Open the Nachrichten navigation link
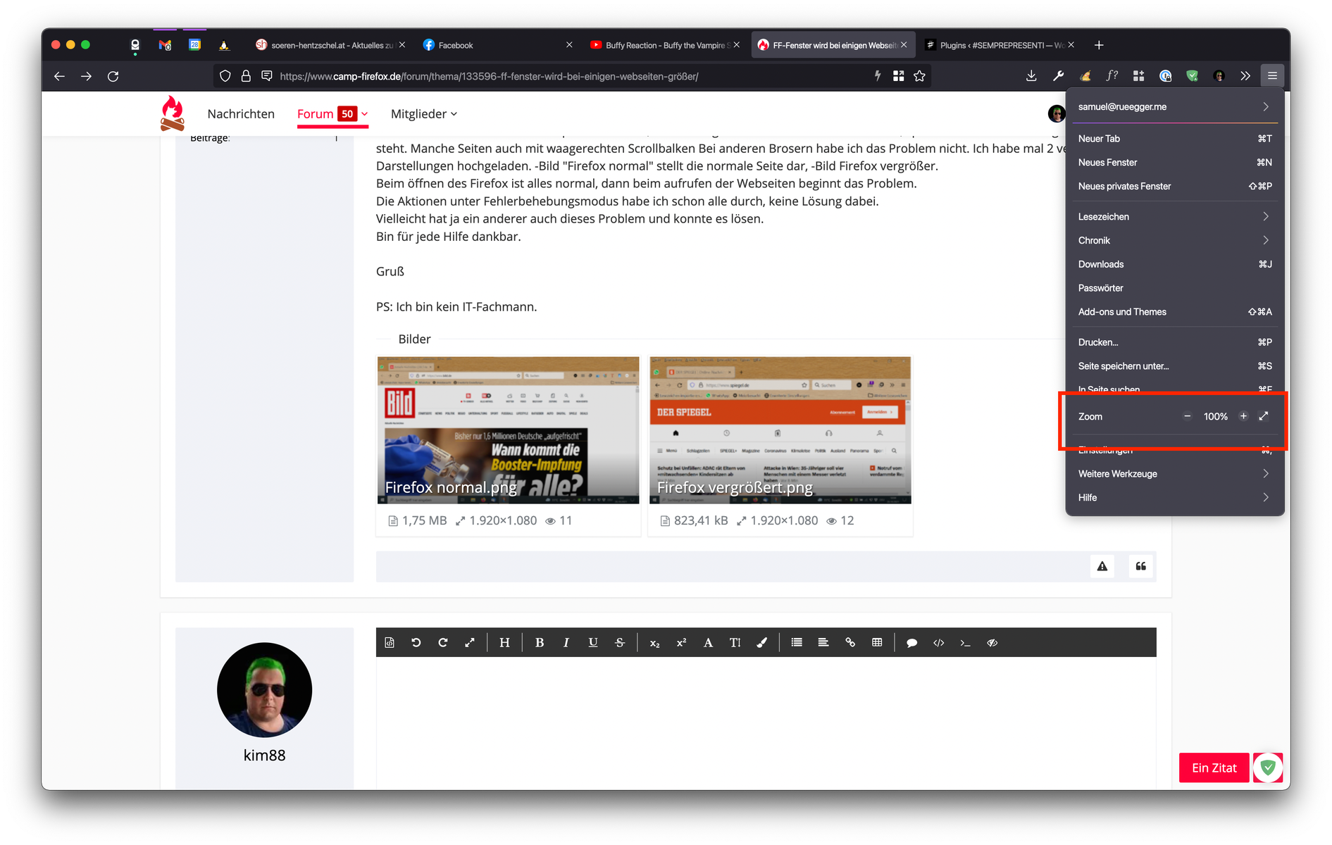 (x=241, y=114)
